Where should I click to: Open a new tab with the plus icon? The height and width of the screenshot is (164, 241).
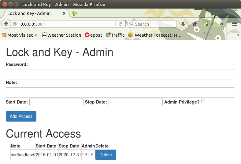coord(74,13)
